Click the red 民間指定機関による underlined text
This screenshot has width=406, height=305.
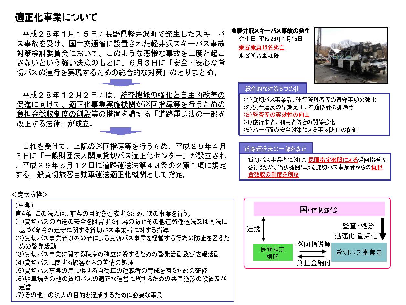(x=333, y=160)
